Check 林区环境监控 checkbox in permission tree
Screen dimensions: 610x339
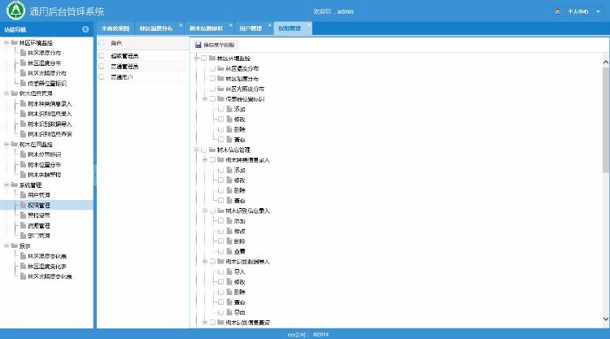(x=204, y=58)
